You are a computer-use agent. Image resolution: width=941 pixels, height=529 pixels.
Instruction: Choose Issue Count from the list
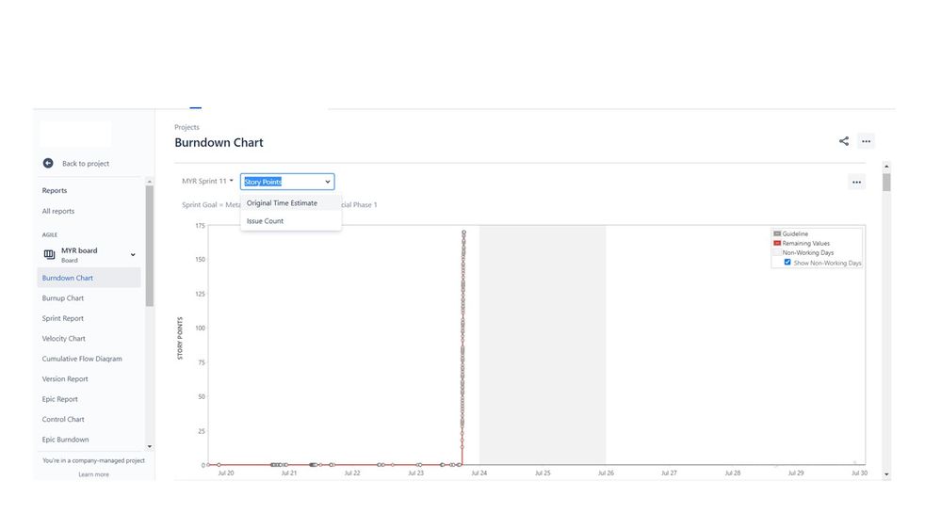(291, 220)
